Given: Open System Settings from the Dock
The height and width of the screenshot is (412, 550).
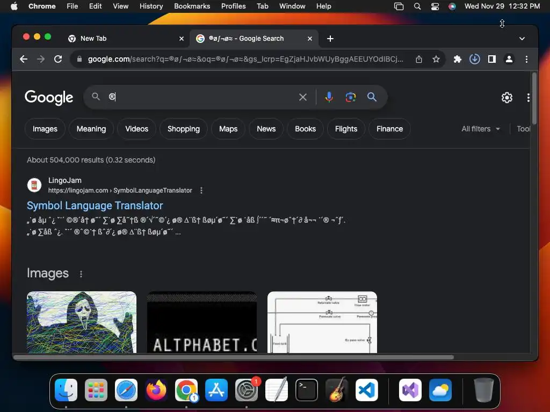Looking at the screenshot, I should click(x=247, y=390).
